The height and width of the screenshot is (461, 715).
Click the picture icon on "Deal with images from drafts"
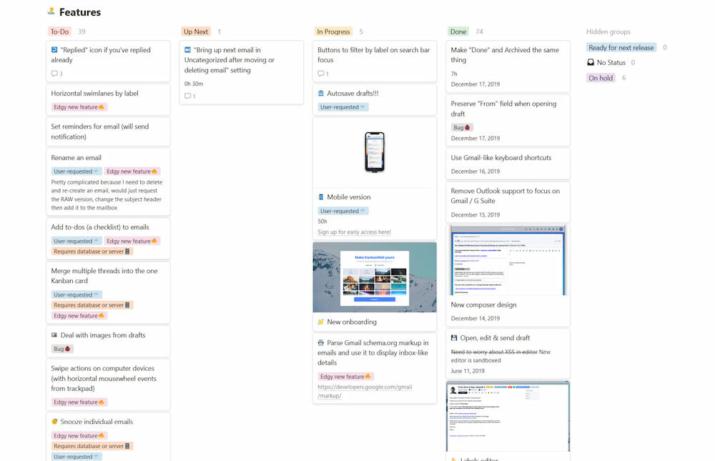(x=54, y=335)
